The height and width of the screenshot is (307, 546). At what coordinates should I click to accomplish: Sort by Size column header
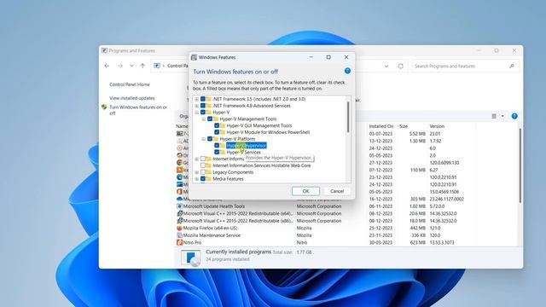coord(404,126)
